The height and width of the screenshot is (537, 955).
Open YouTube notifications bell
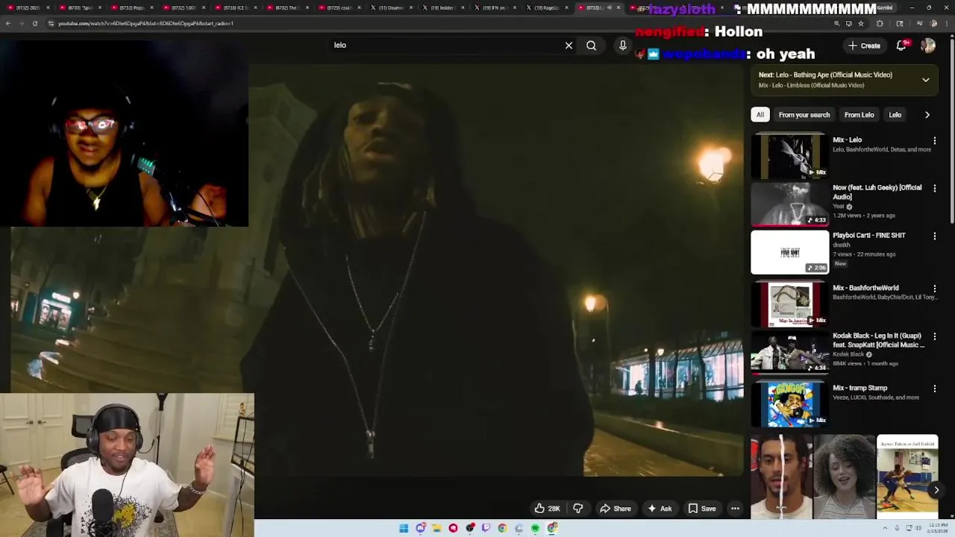pos(901,45)
